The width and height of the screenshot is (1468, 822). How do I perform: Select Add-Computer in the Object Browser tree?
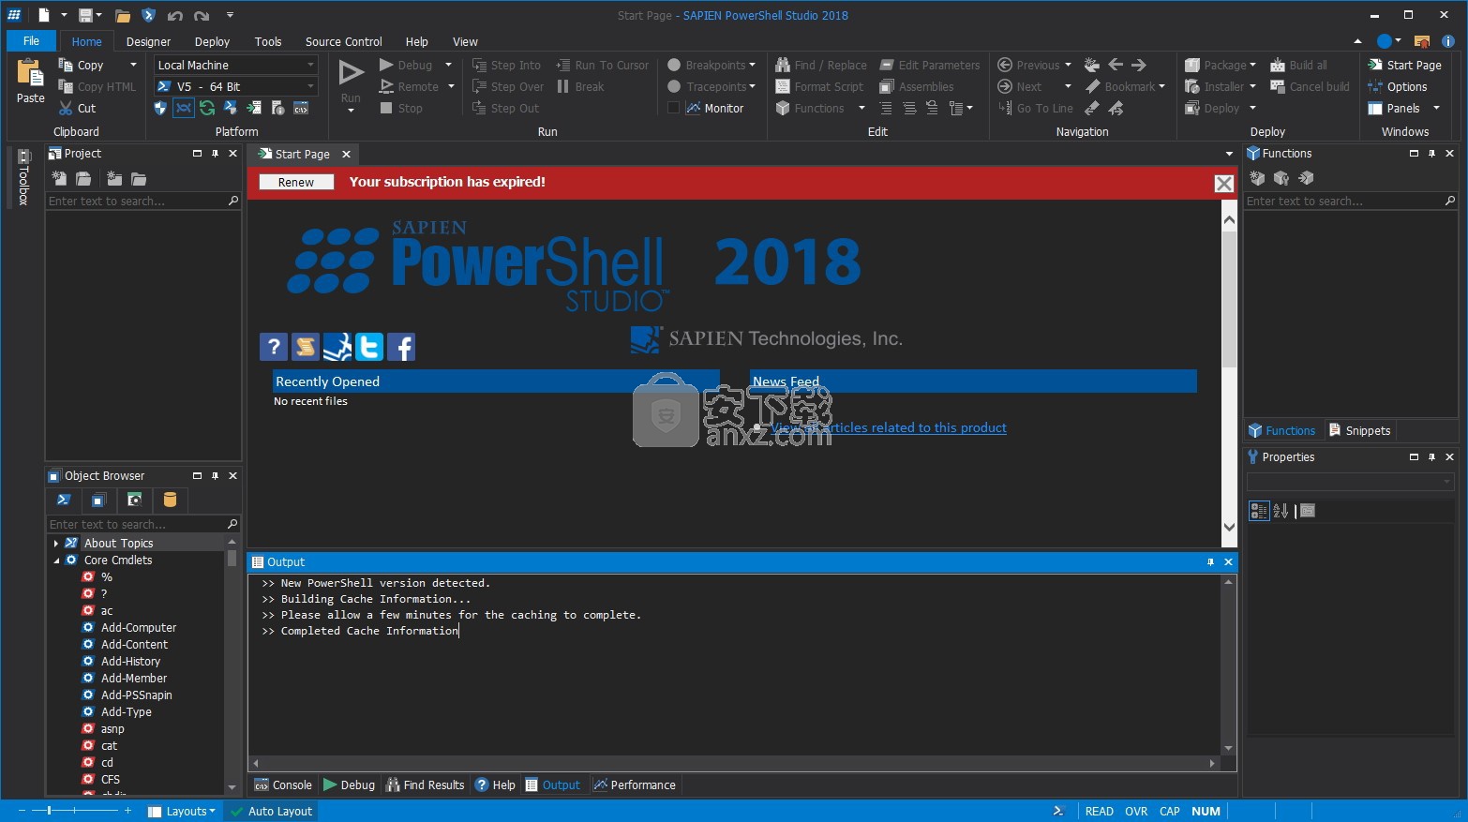point(139,628)
